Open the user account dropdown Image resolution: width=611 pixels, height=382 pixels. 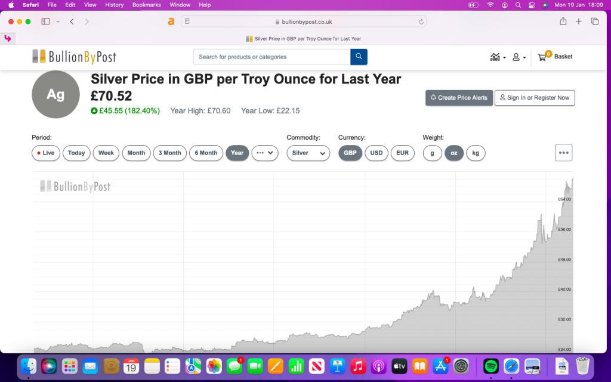519,57
